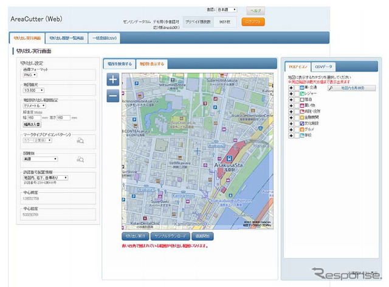The height and width of the screenshot is (287, 389).
Task: Click Asakusa Sta. station icon on map
Action: click(x=230, y=158)
